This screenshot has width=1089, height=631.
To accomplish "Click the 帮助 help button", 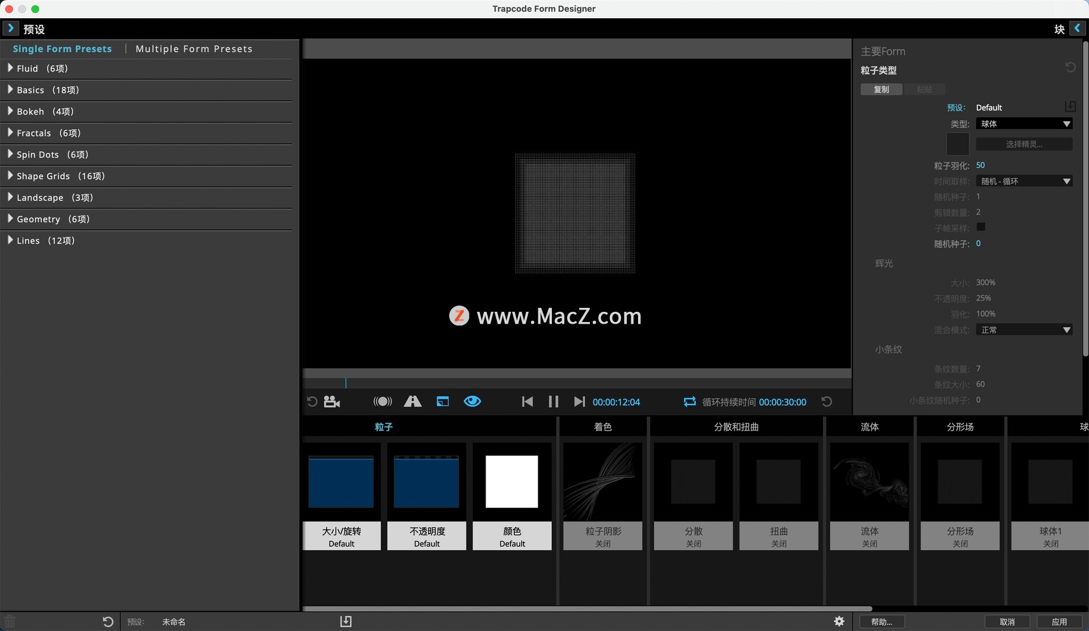I will click(x=881, y=622).
